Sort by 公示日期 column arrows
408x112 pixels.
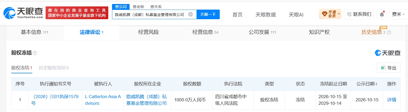click(376, 84)
